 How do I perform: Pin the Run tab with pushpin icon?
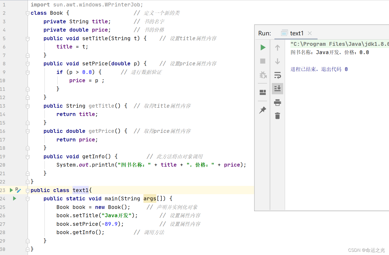pyautogui.click(x=263, y=110)
